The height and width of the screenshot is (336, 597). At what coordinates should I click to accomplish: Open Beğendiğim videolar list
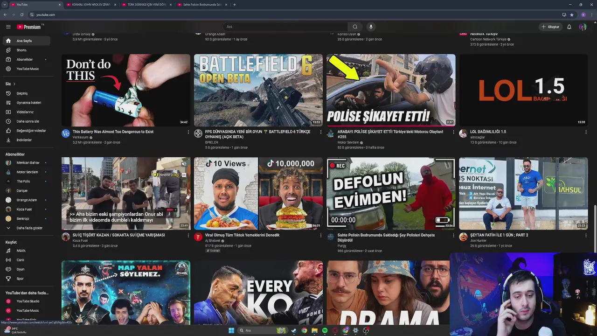point(26,131)
